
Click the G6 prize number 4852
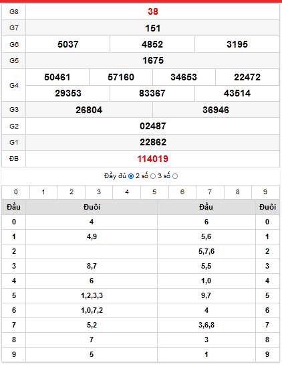tap(152, 44)
